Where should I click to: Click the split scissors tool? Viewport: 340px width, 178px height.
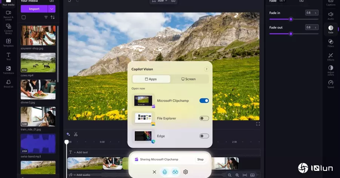pos(76,134)
